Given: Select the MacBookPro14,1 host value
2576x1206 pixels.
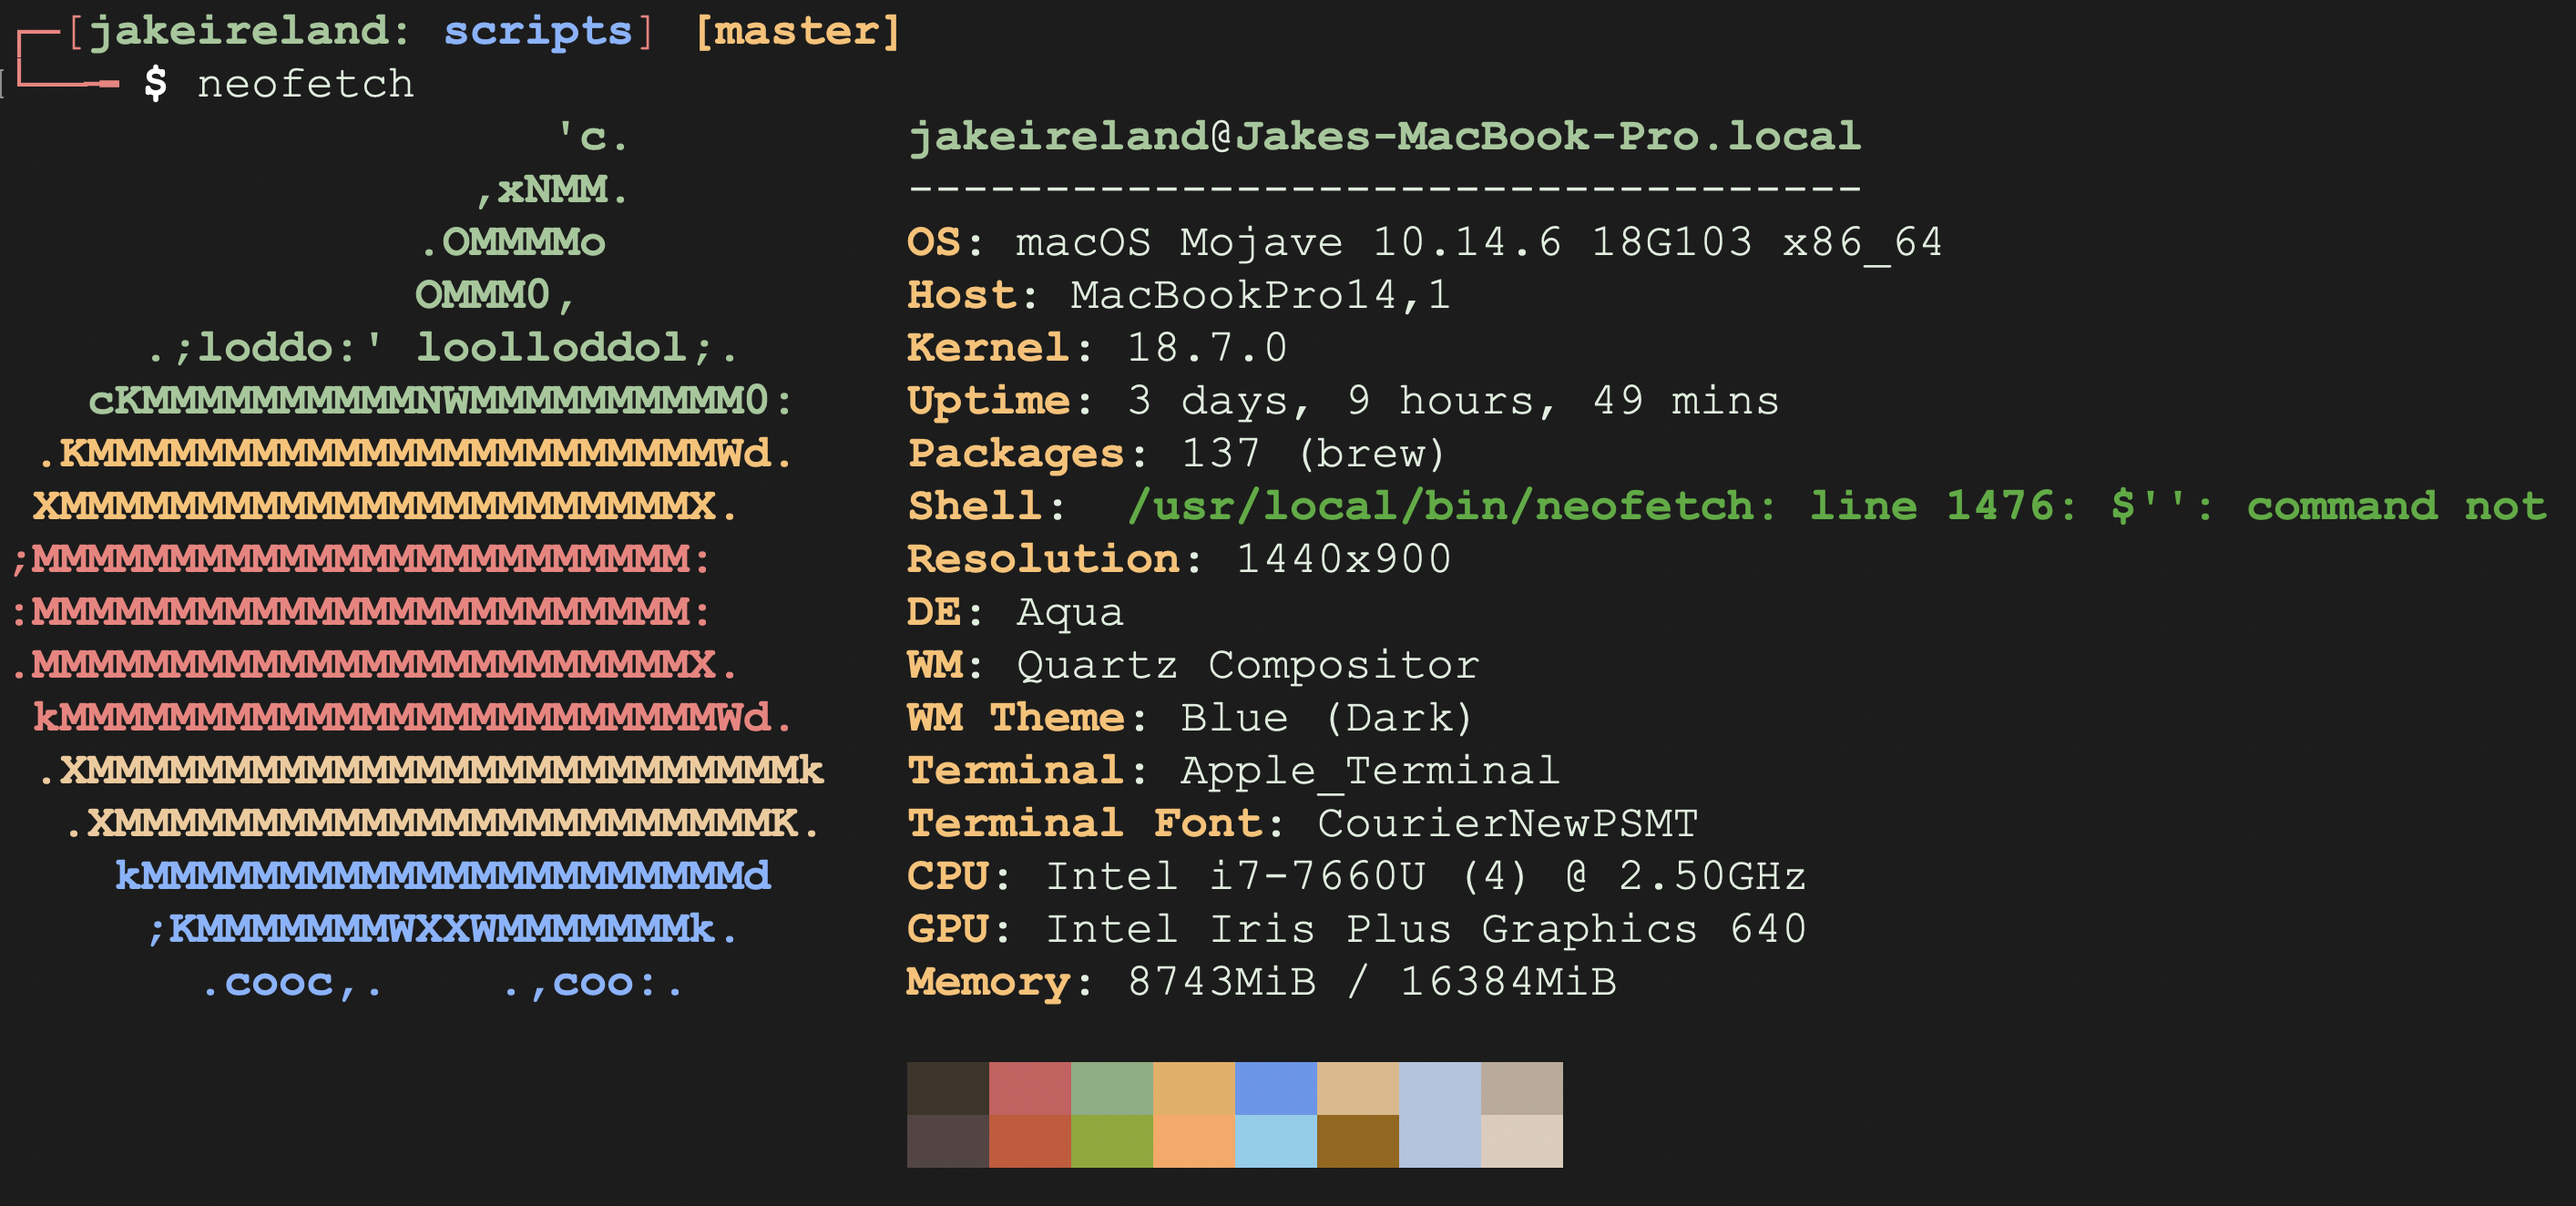Looking at the screenshot, I should (1260, 294).
